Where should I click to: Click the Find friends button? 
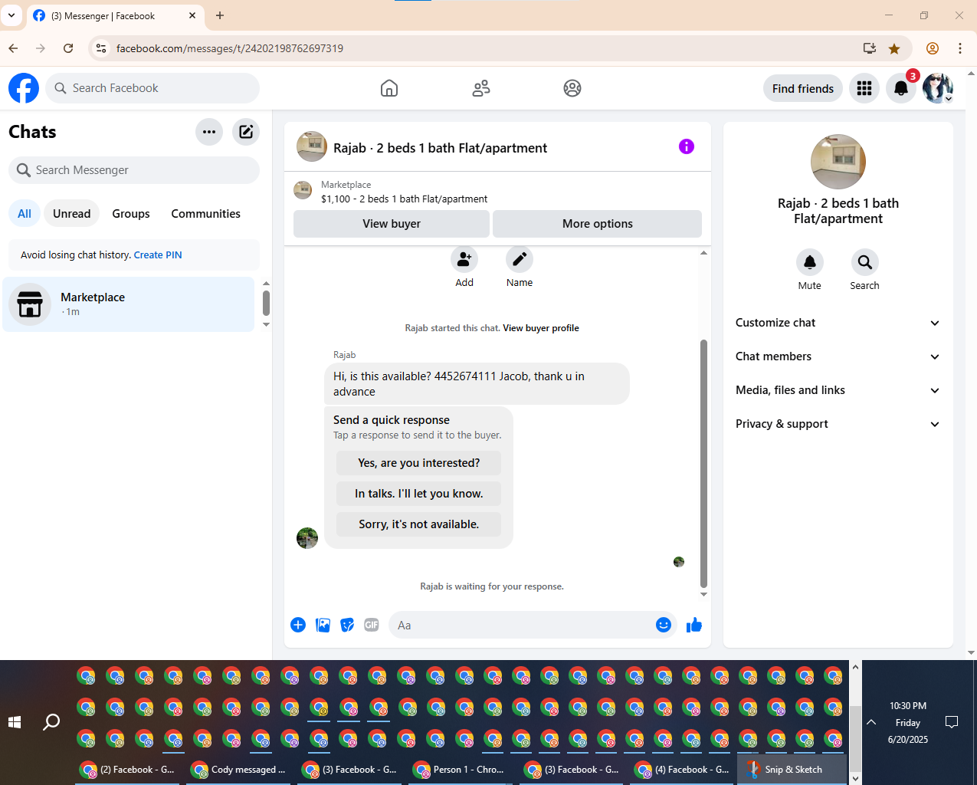[803, 88]
